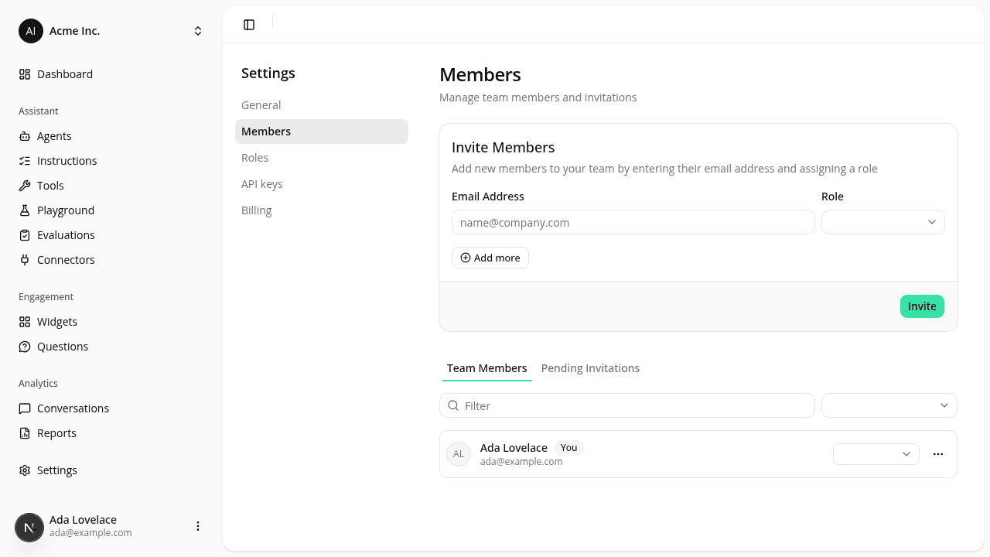The image size is (990, 557).
Task: Click the "You" badge next to Ada Lovelace
Action: [x=568, y=448]
